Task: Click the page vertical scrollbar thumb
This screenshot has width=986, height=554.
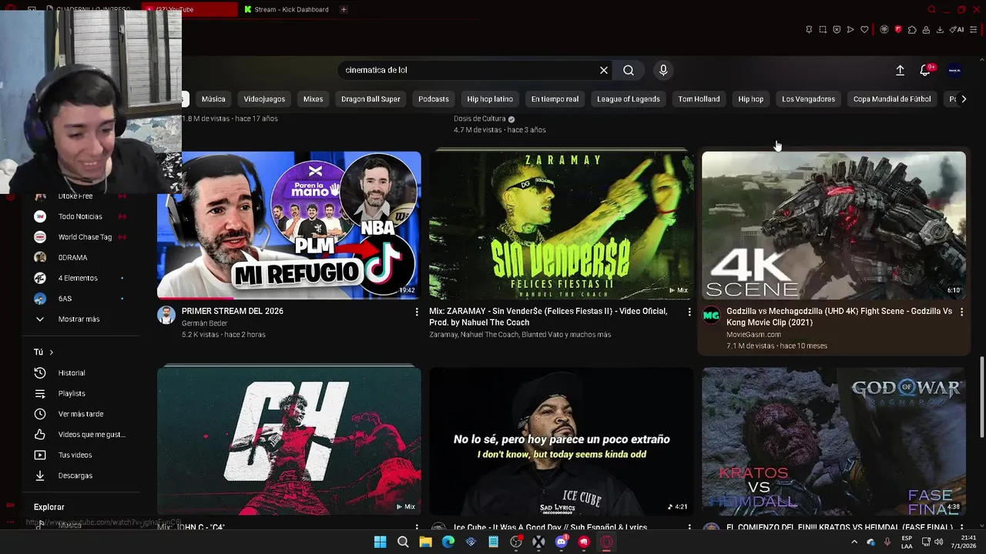Action: click(981, 396)
